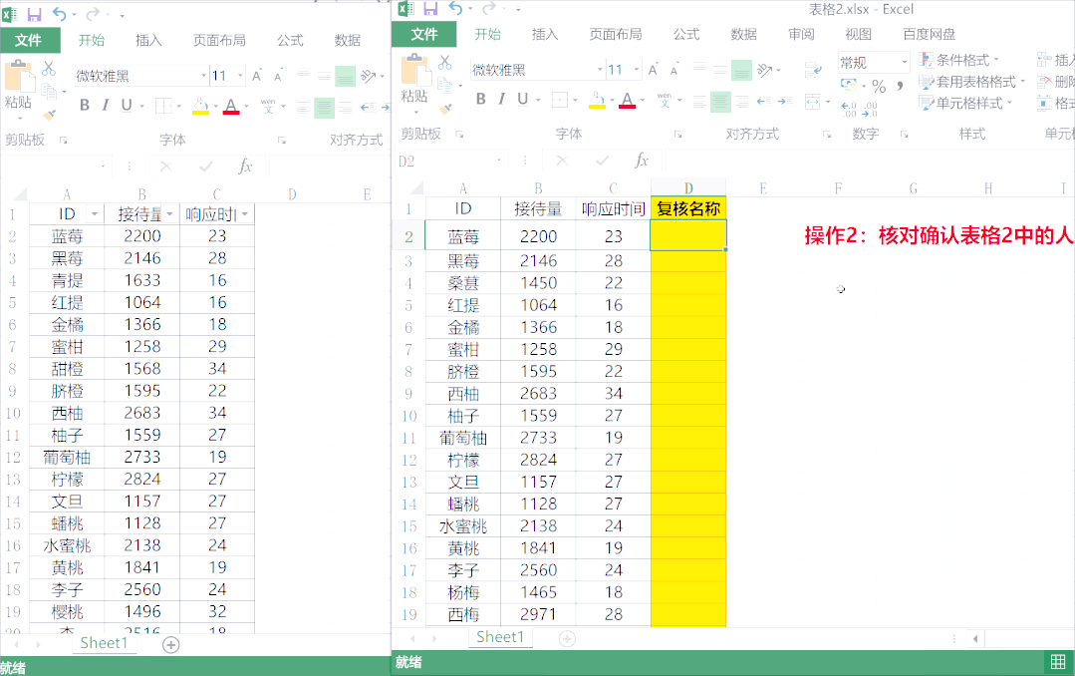Click Save icon in right Excel window
Screen dimensions: 1075x676
pyautogui.click(x=430, y=8)
